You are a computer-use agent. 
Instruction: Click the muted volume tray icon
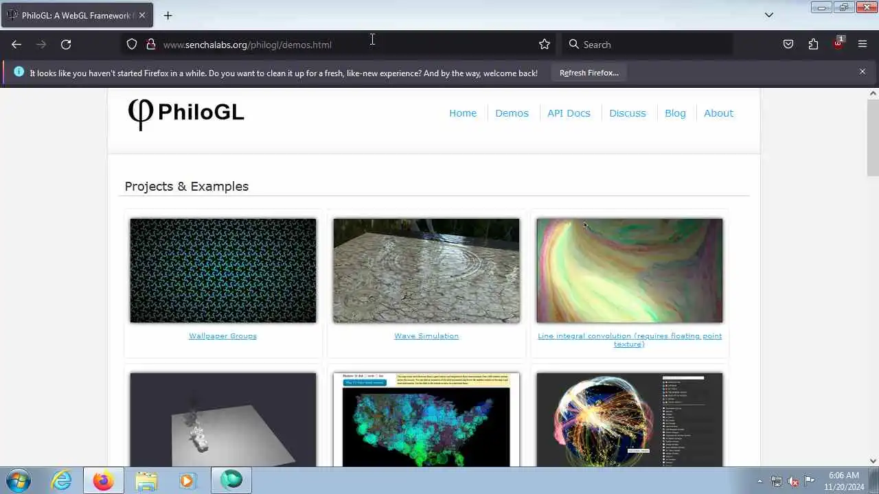point(793,481)
